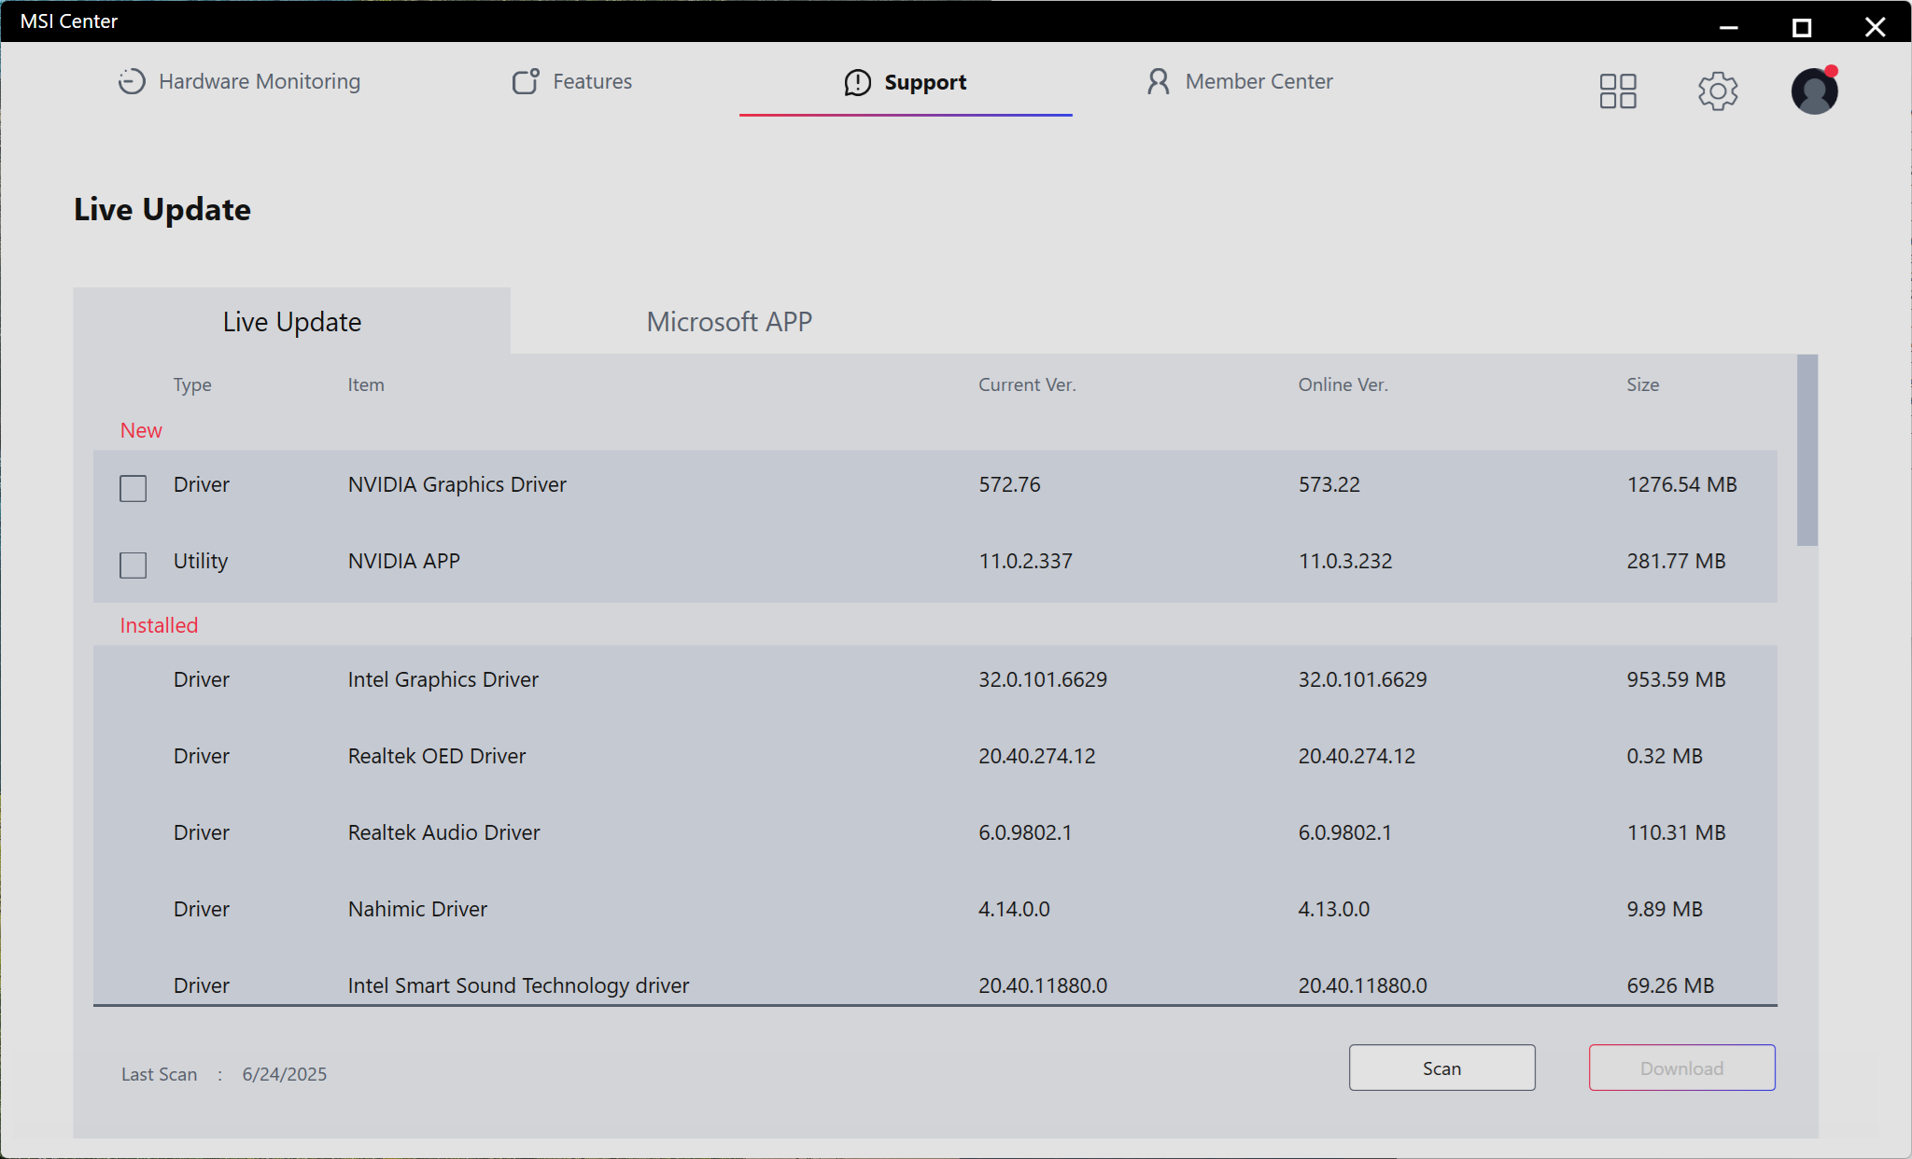Click the user profile avatar
This screenshot has height=1159, width=1912.
(x=1814, y=91)
